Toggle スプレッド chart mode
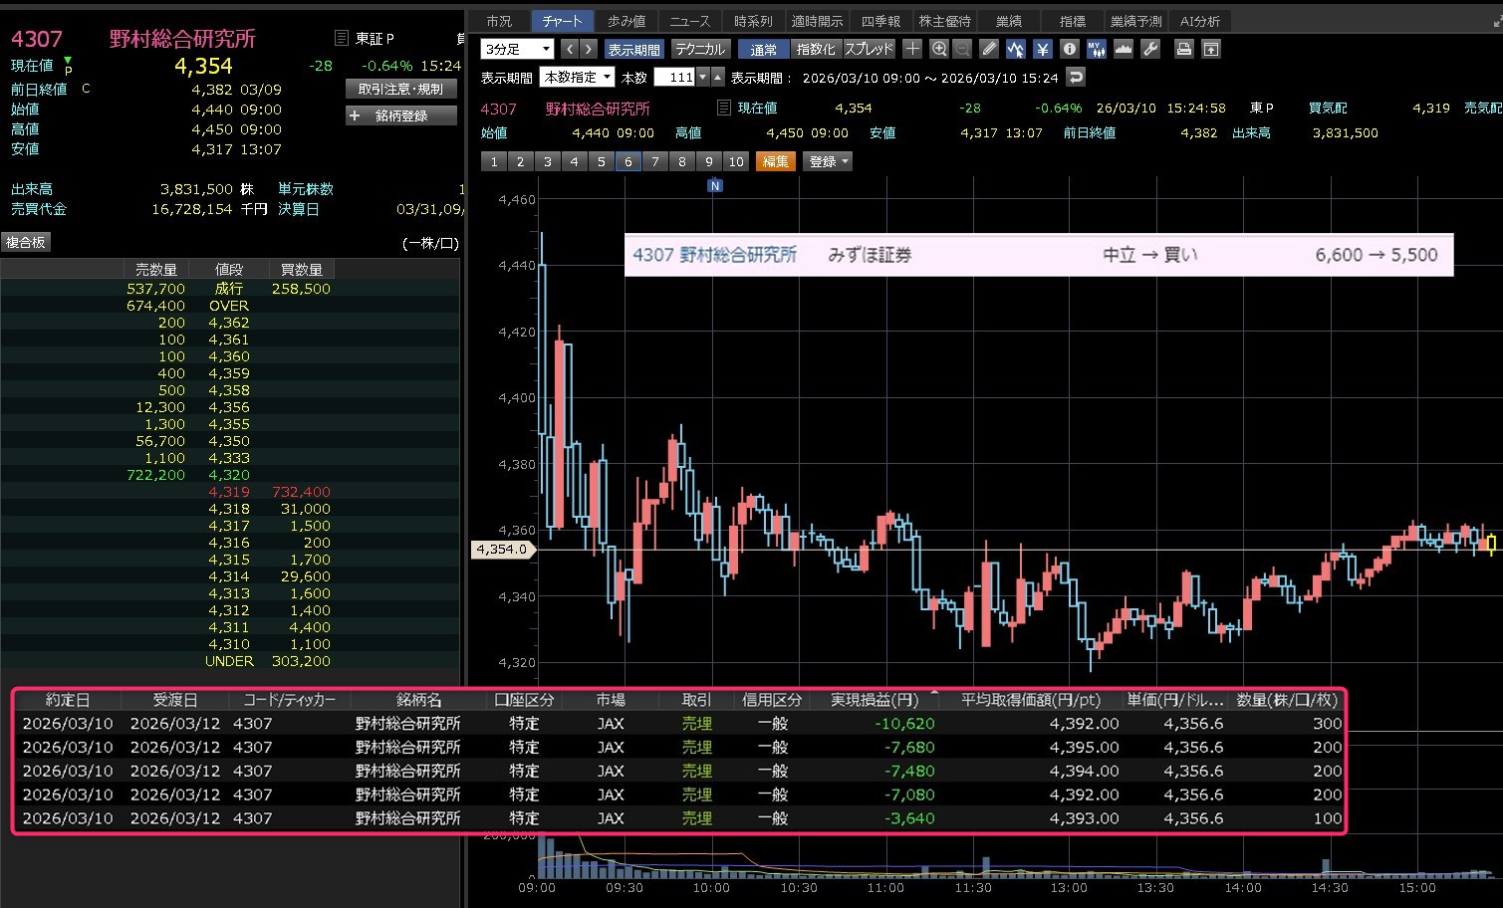The image size is (1503, 908). click(x=869, y=49)
